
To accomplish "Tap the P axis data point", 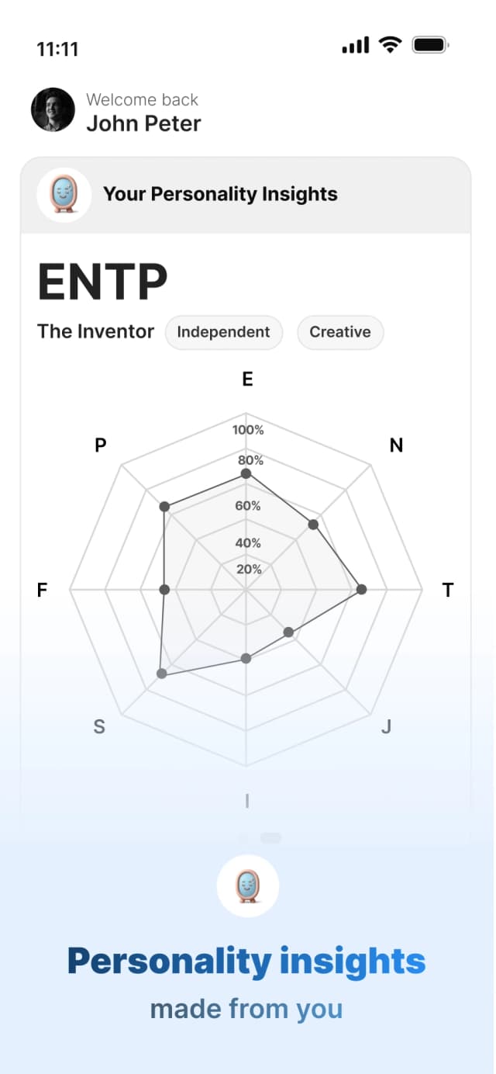I will pos(164,507).
